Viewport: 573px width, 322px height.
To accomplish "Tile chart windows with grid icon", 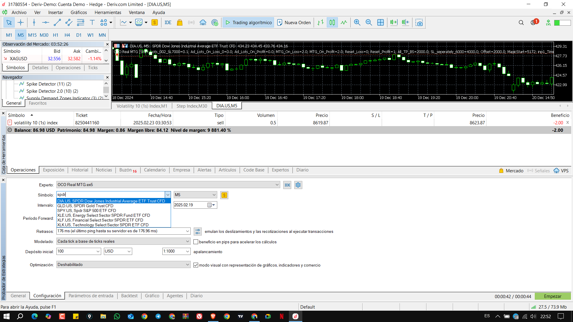I will 381,22.
